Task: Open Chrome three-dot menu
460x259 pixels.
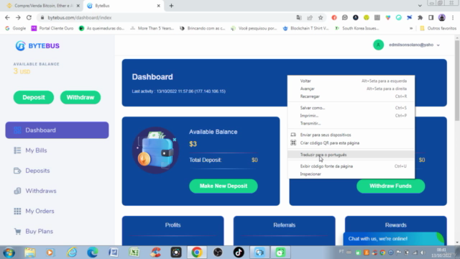Action: tap(454, 17)
